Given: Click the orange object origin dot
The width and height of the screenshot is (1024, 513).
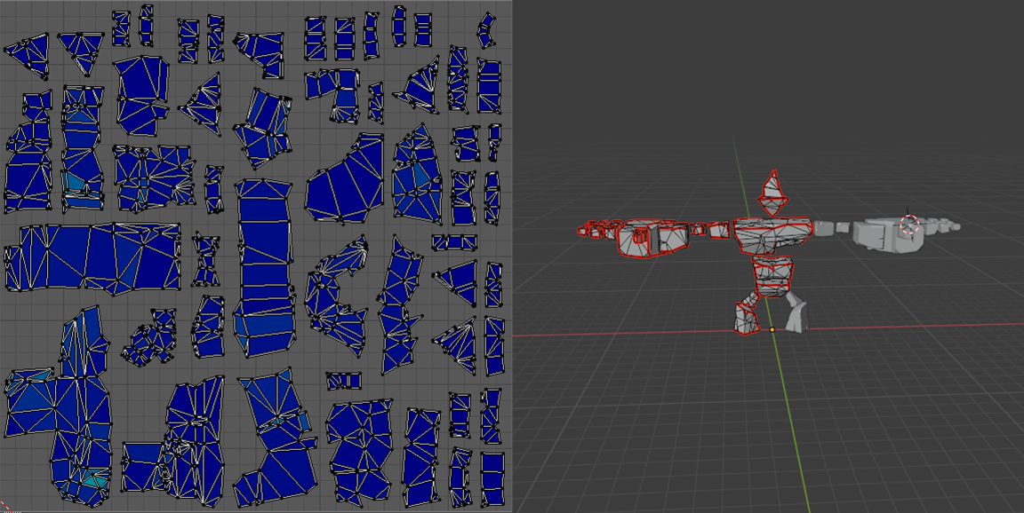Looking at the screenshot, I should (772, 330).
